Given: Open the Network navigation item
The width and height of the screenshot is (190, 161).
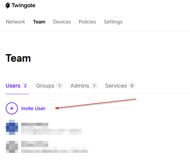Looking at the screenshot, I should tap(15, 22).
